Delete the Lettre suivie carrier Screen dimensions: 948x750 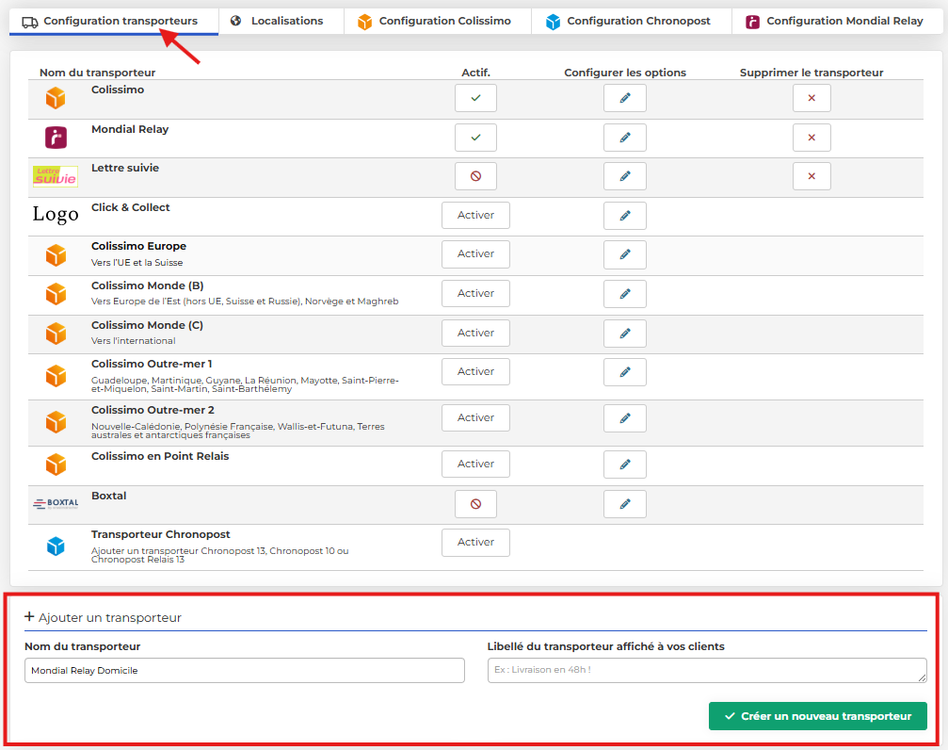[x=811, y=176]
